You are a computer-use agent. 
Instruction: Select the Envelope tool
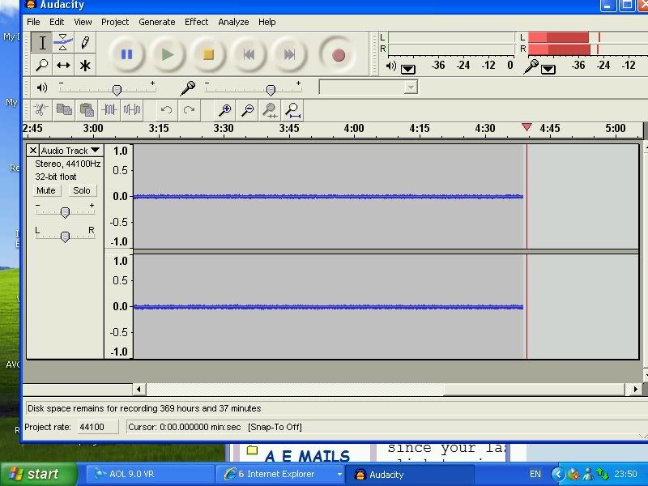[63, 42]
